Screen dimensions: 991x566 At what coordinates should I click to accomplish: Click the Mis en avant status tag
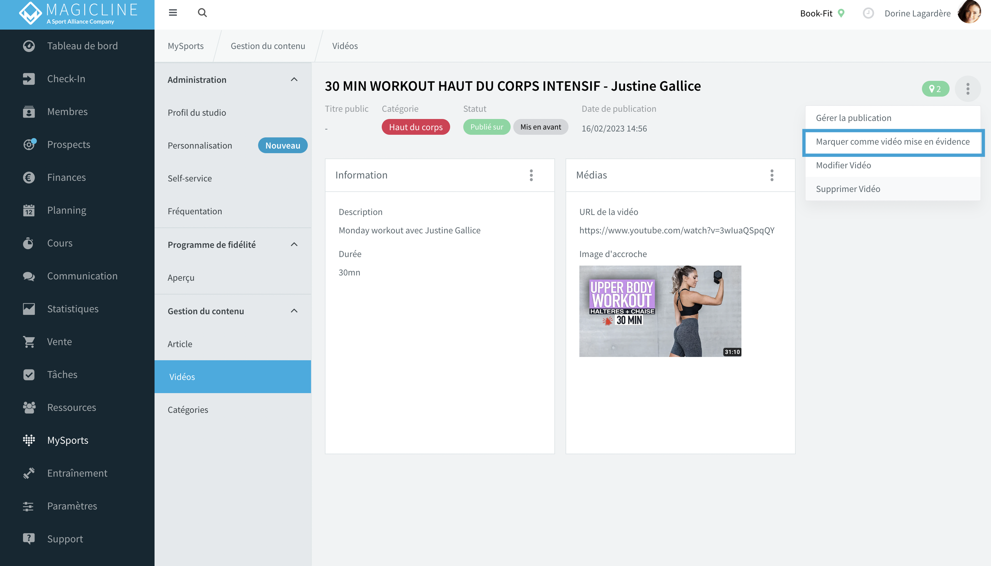pyautogui.click(x=541, y=127)
